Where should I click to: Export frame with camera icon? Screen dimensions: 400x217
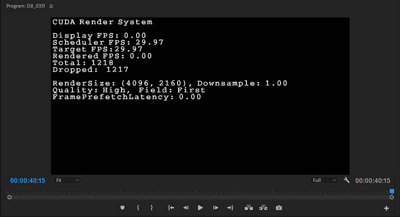(279, 208)
